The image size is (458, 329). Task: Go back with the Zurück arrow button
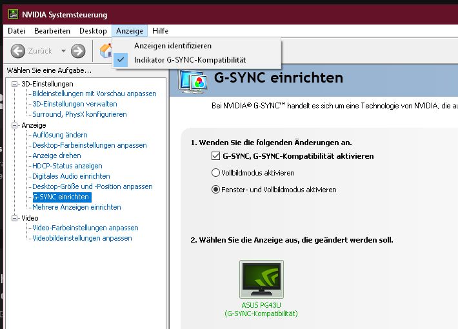(x=18, y=51)
